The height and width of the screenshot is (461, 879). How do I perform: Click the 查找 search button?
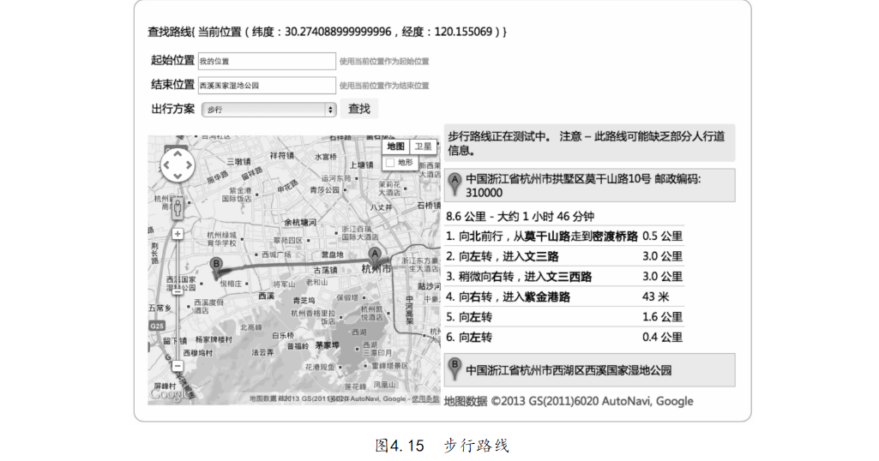coord(359,109)
